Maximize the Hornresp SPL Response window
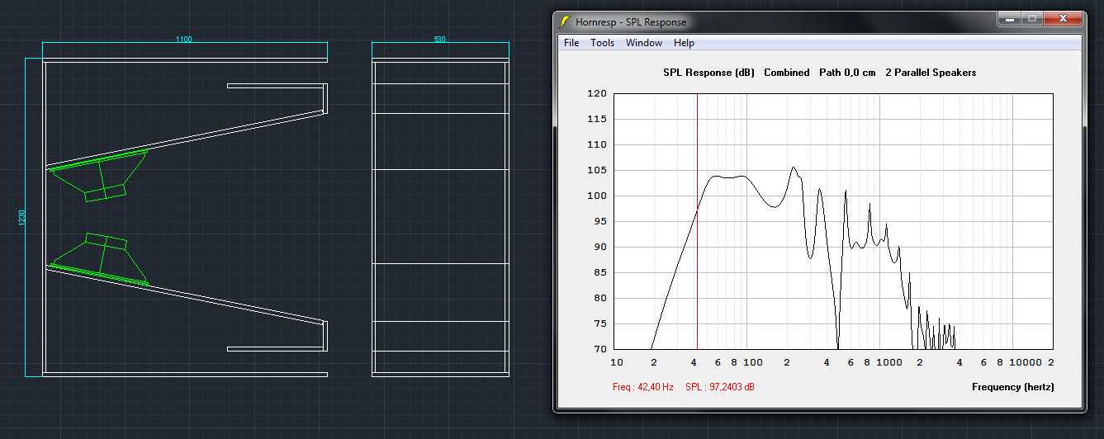 coord(1031,18)
